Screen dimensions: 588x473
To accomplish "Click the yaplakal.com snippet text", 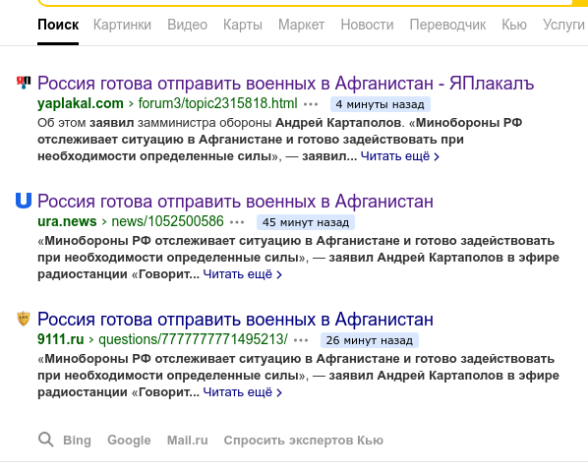I will click(x=279, y=140).
